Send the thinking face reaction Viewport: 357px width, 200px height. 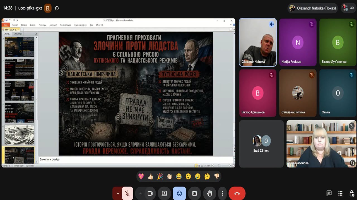[x=207, y=176]
